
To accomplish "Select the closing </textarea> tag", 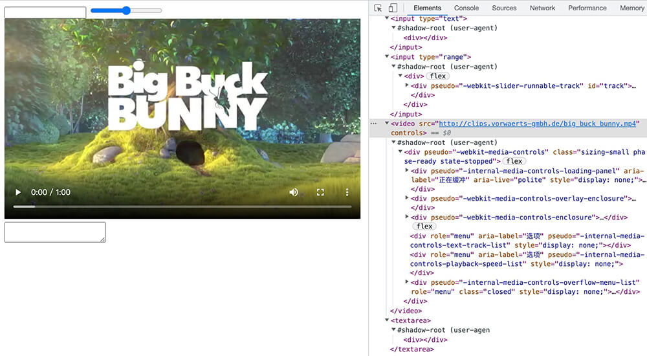I will click(x=411, y=349).
